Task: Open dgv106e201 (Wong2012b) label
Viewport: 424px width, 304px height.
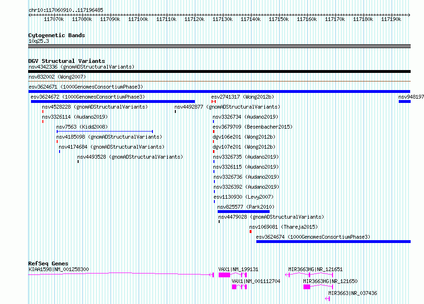Action: point(244,137)
